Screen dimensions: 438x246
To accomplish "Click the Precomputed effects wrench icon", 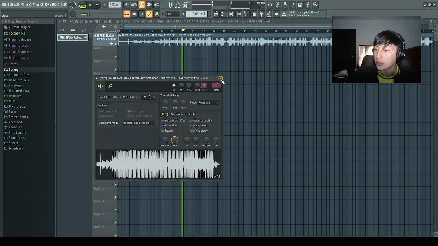I will pyautogui.click(x=163, y=114).
